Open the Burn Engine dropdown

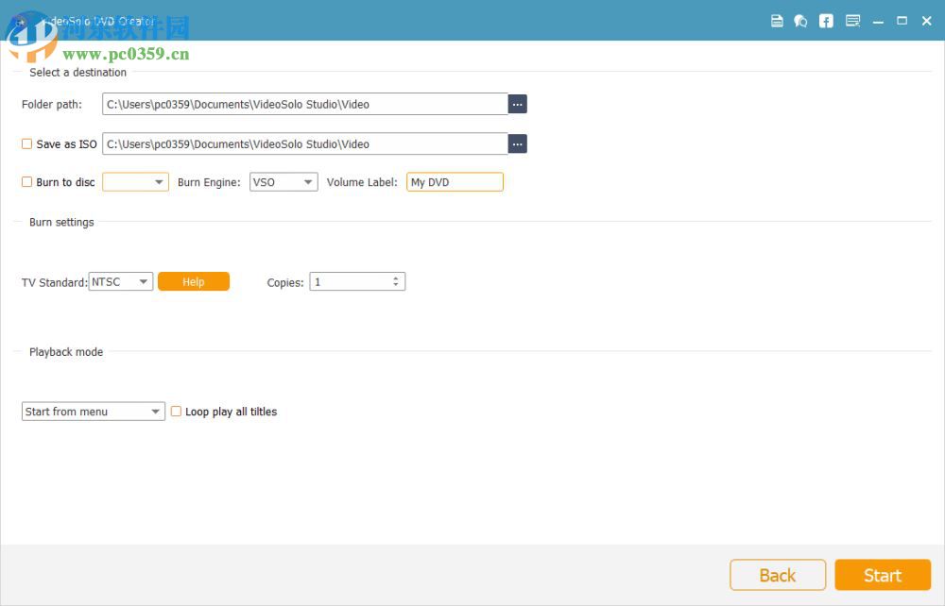pyautogui.click(x=283, y=182)
